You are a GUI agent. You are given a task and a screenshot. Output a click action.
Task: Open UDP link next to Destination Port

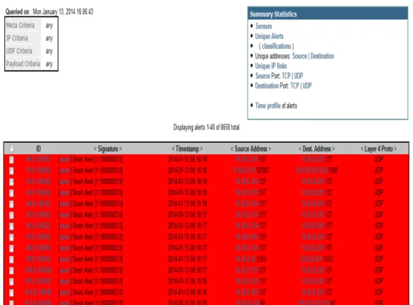click(307, 86)
